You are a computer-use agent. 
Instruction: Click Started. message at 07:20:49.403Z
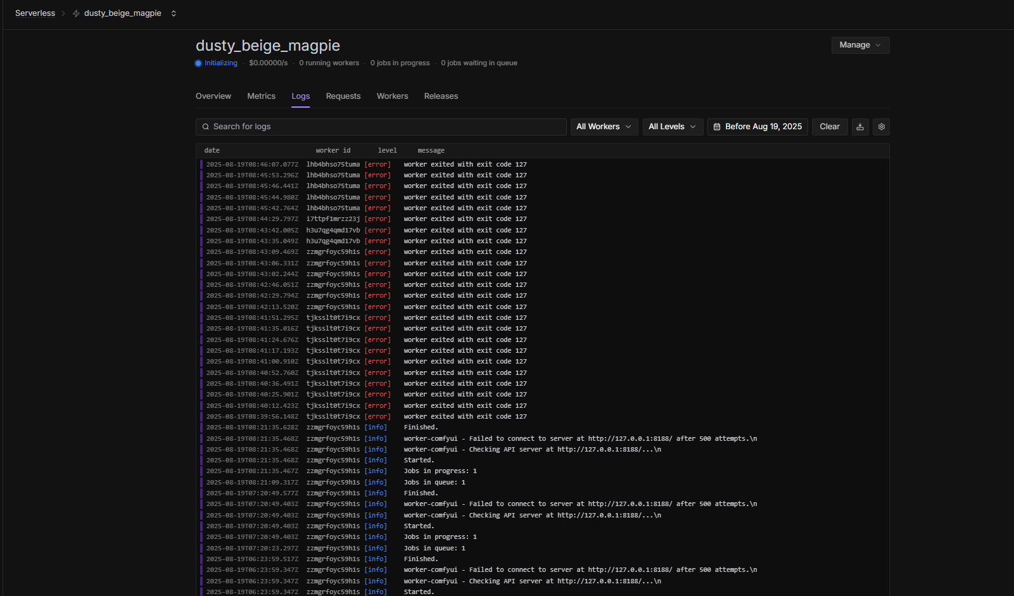click(x=419, y=526)
